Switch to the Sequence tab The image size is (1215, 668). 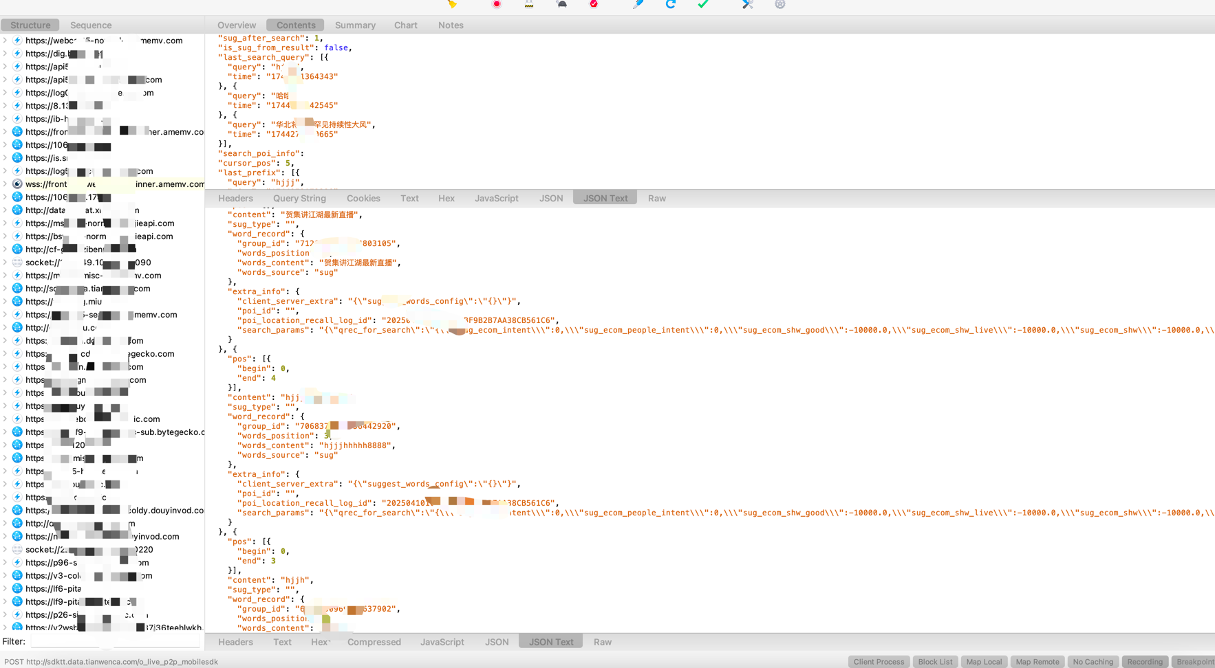[90, 25]
